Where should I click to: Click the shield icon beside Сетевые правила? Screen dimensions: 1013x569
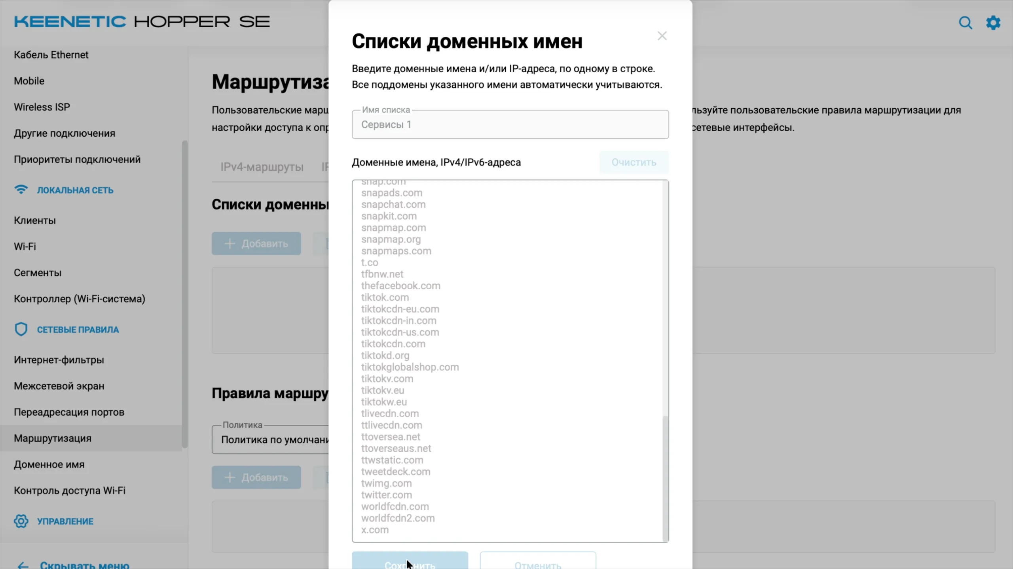click(21, 329)
